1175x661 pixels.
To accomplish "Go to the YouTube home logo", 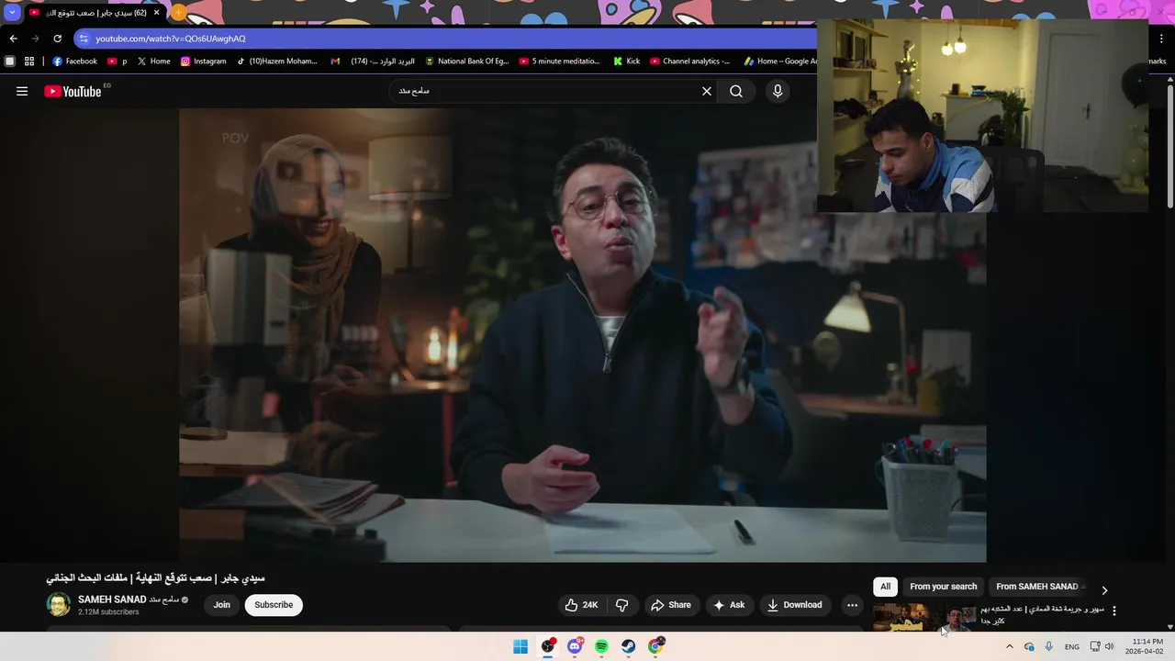I will click(73, 91).
